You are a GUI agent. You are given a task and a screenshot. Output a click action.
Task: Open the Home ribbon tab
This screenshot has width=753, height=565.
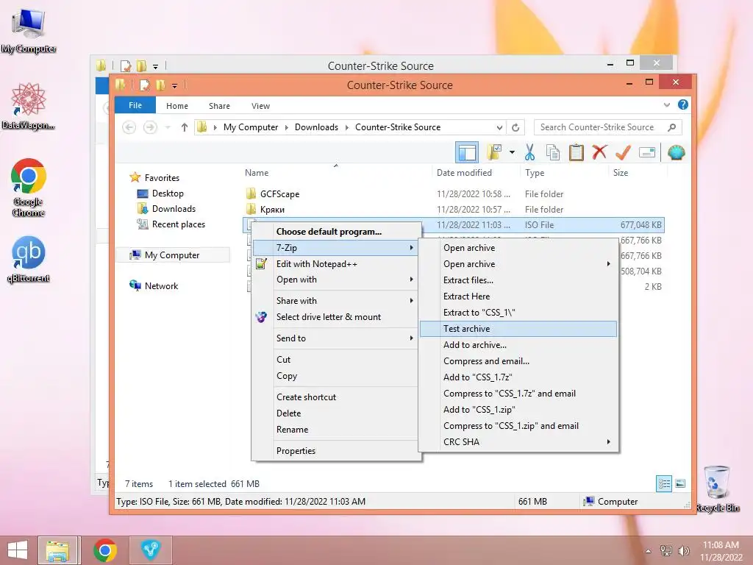(177, 106)
